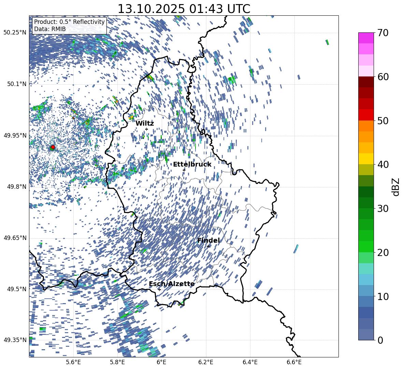Image resolution: width=404 pixels, height=369 pixels.
Task: Click the Ettelbruck city label
Action: click(192, 165)
